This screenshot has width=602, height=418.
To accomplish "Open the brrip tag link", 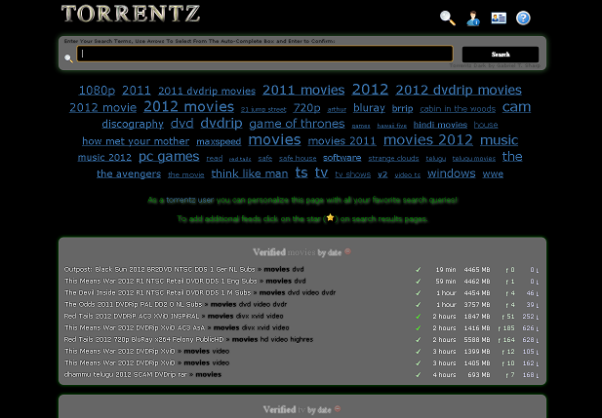I will [402, 108].
